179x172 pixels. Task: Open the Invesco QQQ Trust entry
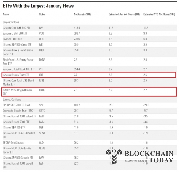click(x=13, y=39)
